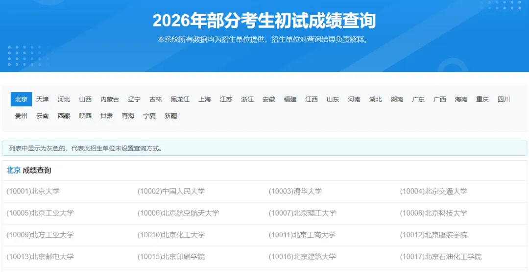This screenshot has width=529, height=272.
Task: Go to the 新疆 region tab
Action: pos(171,116)
